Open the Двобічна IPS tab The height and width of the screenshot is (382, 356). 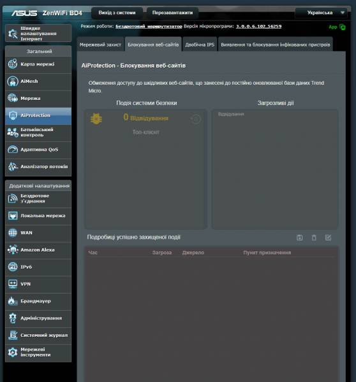[200, 45]
